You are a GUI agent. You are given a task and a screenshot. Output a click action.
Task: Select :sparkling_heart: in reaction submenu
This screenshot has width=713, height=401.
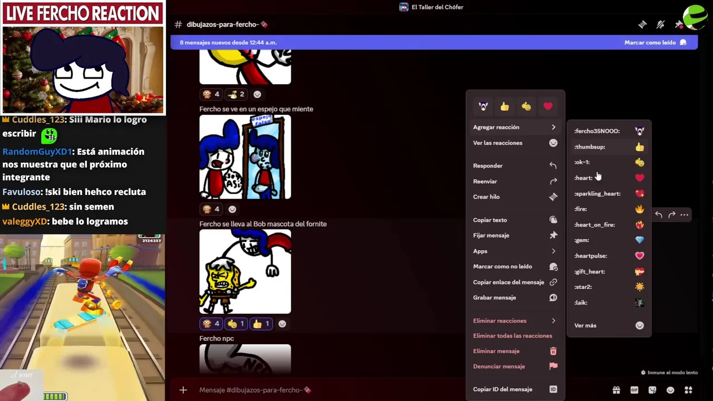pyautogui.click(x=609, y=193)
